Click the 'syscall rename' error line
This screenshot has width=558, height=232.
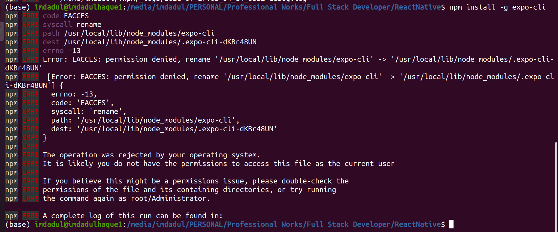[x=72, y=25]
